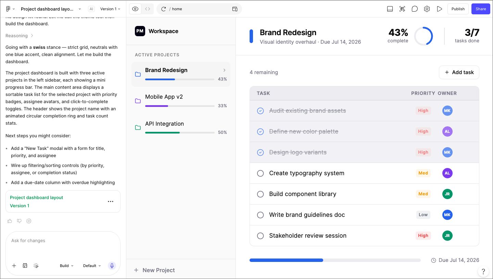Click the AL avatar on Create typography system
493x279 pixels.
pos(447,173)
